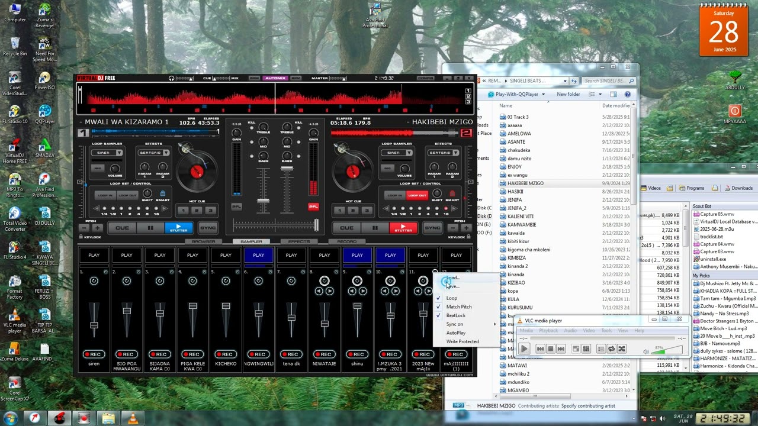Hit the red Stutter play button on deck 2
The height and width of the screenshot is (426, 758).
point(403,228)
